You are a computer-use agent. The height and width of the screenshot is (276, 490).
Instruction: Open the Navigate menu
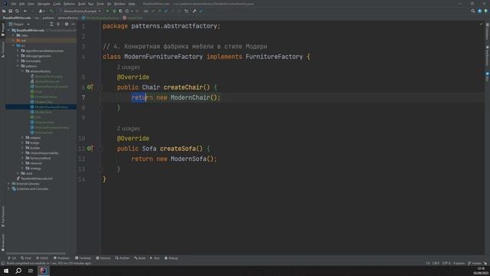click(44, 4)
